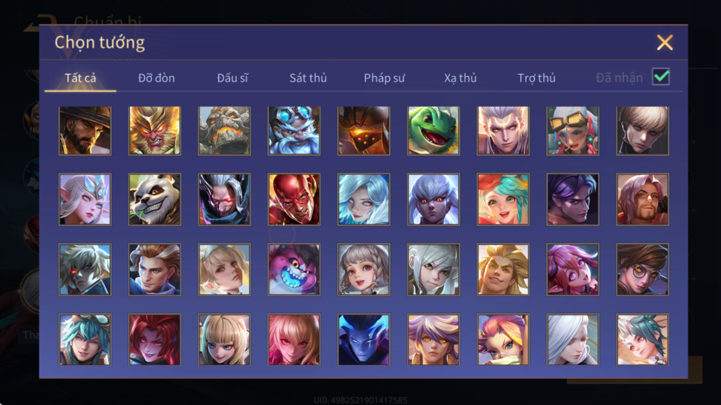This screenshot has height=405, width=721.
Task: Select the bearded cowboy hat hero
Action: (x=85, y=131)
